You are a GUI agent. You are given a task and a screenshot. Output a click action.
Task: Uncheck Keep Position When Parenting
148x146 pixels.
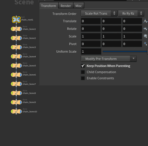pos(83,66)
